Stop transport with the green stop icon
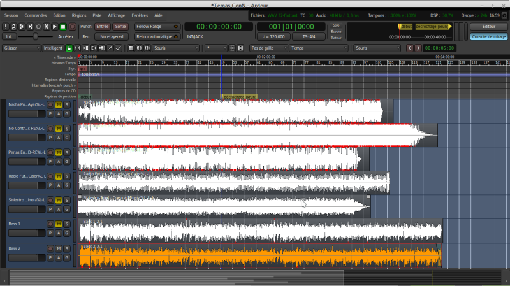This screenshot has width=510, height=286. (x=63, y=27)
